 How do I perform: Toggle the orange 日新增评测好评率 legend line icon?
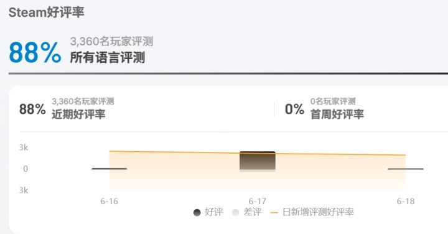tap(274, 213)
